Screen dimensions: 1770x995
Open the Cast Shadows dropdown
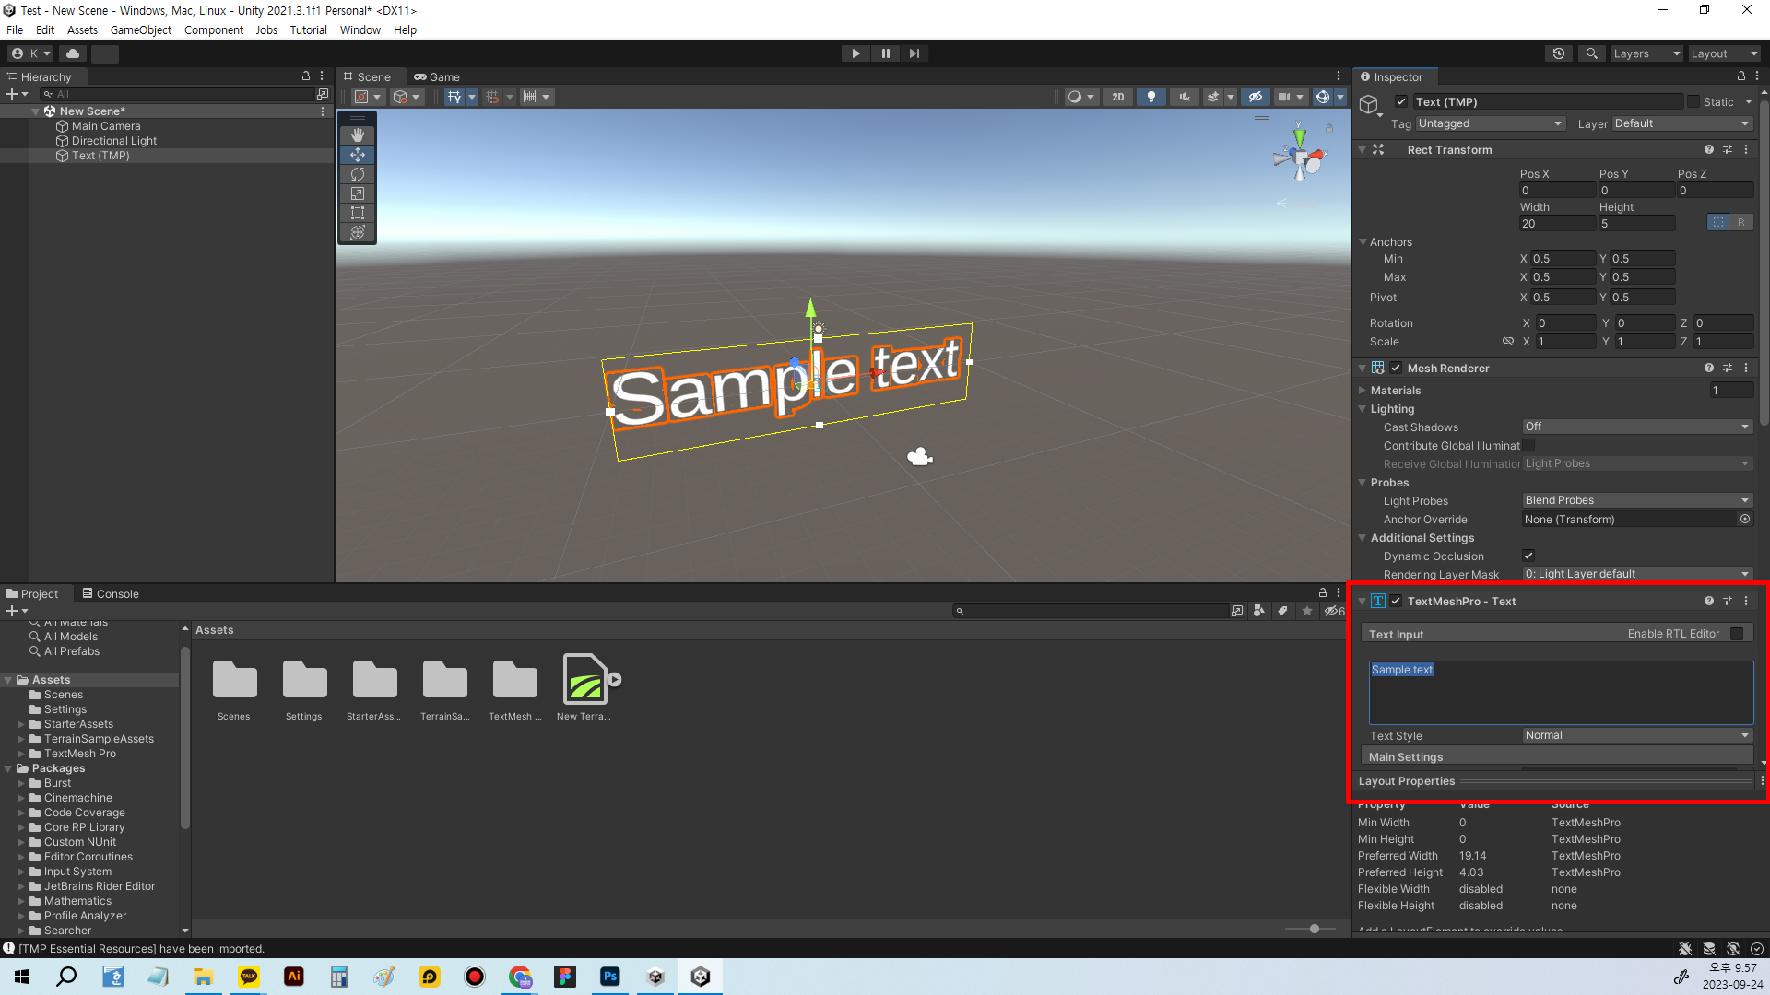tap(1637, 427)
